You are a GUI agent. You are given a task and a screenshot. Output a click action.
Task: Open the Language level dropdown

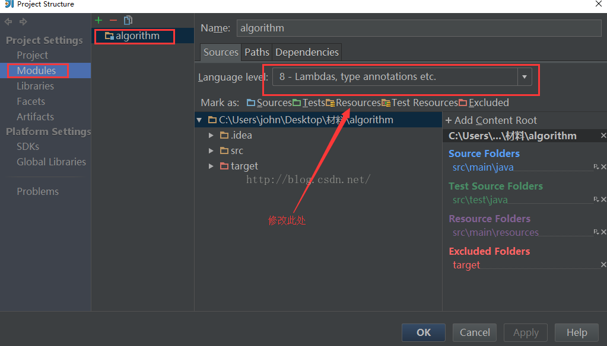point(525,77)
